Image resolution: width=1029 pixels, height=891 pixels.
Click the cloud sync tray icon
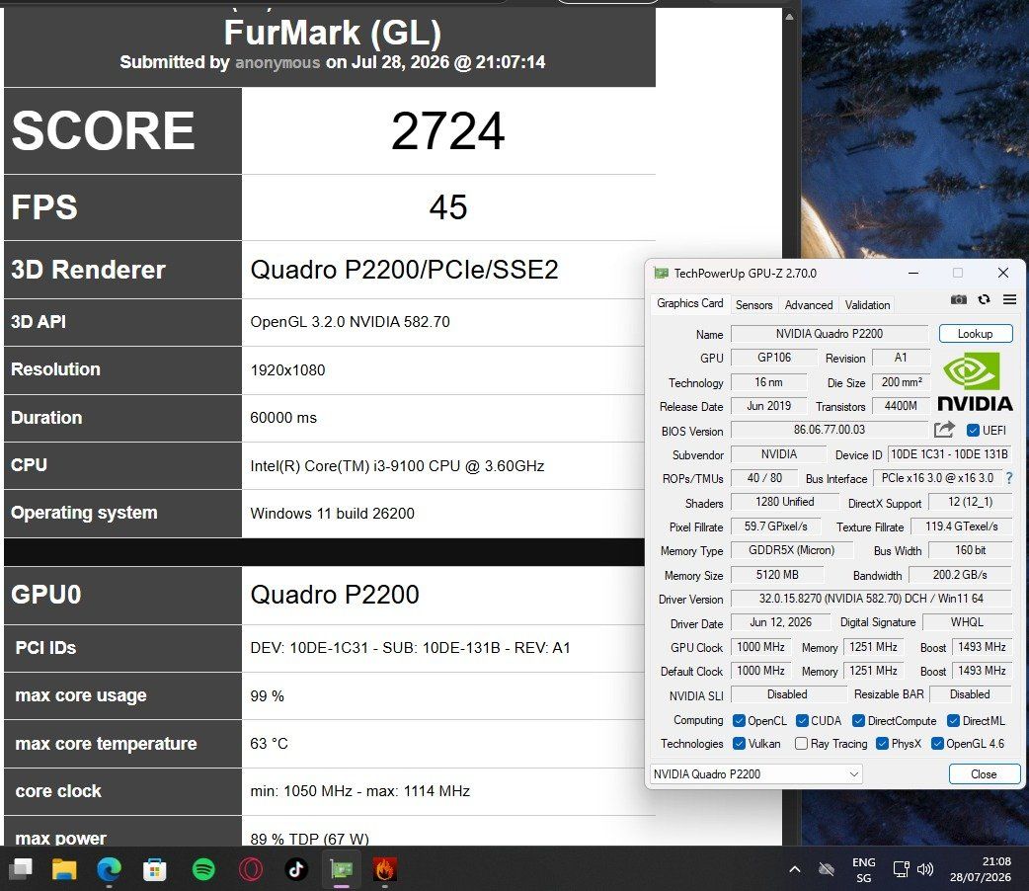pyautogui.click(x=827, y=869)
